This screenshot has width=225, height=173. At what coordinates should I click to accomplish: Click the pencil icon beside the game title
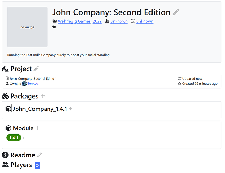[176, 12]
